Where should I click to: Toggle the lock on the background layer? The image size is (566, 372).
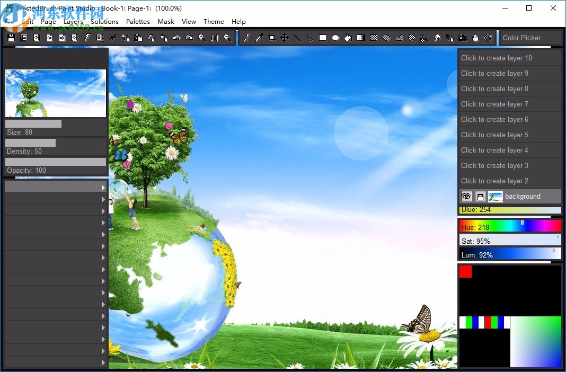[x=479, y=196]
